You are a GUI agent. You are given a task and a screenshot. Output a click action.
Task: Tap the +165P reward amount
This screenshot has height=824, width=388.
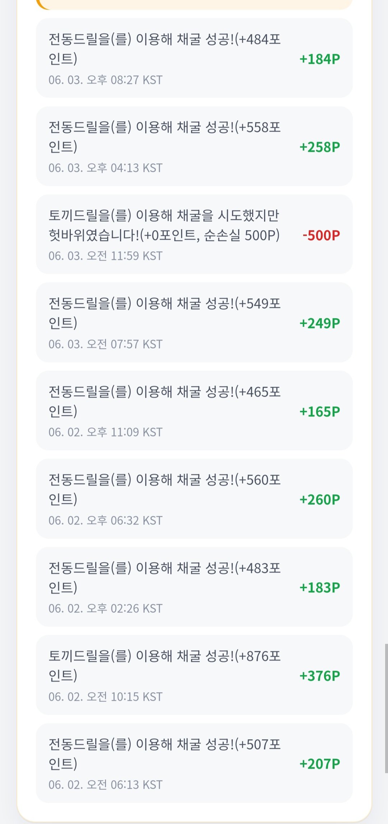320,411
